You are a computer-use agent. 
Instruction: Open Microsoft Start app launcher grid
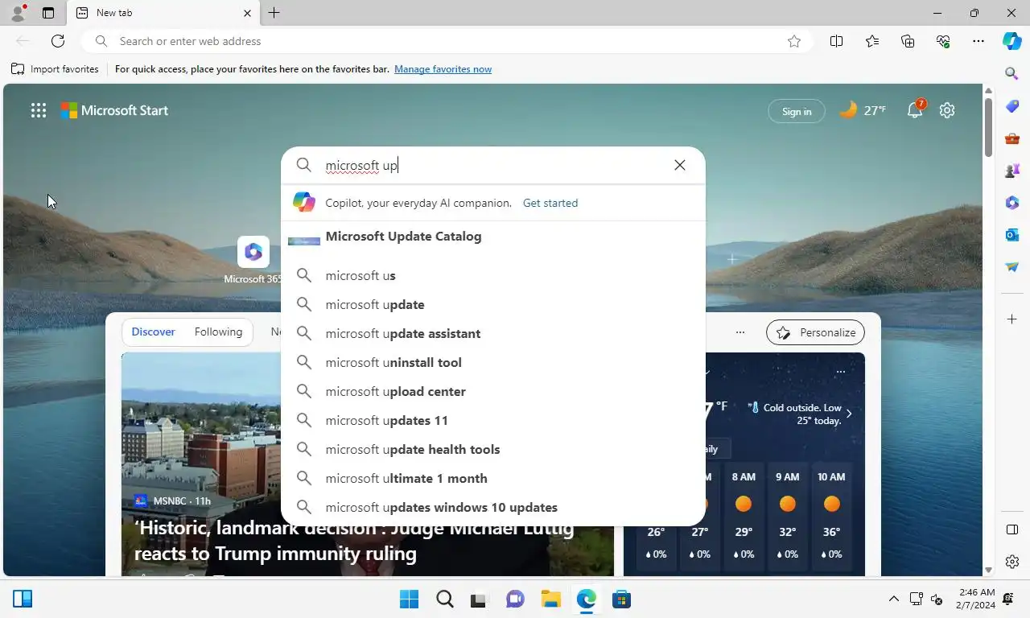39,111
